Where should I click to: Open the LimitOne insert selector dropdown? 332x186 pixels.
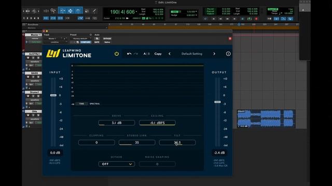tap(56, 42)
